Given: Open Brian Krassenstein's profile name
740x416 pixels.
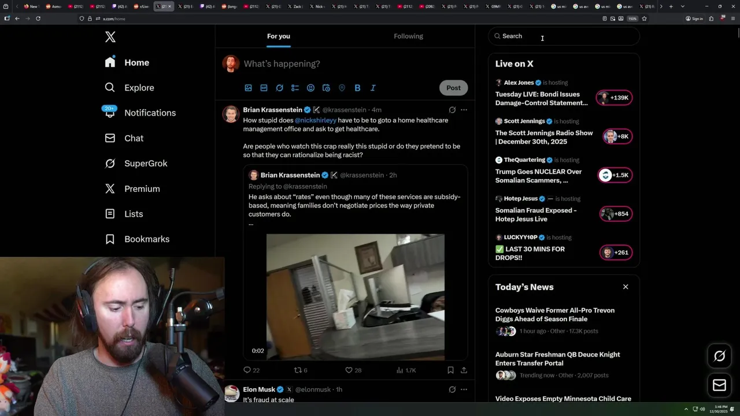Looking at the screenshot, I should 272,110.
